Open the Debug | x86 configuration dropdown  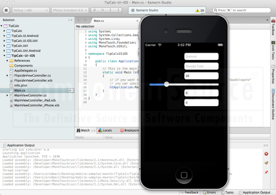point(31,10)
